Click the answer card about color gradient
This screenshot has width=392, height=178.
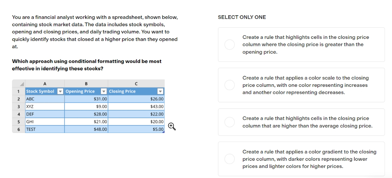301,159
